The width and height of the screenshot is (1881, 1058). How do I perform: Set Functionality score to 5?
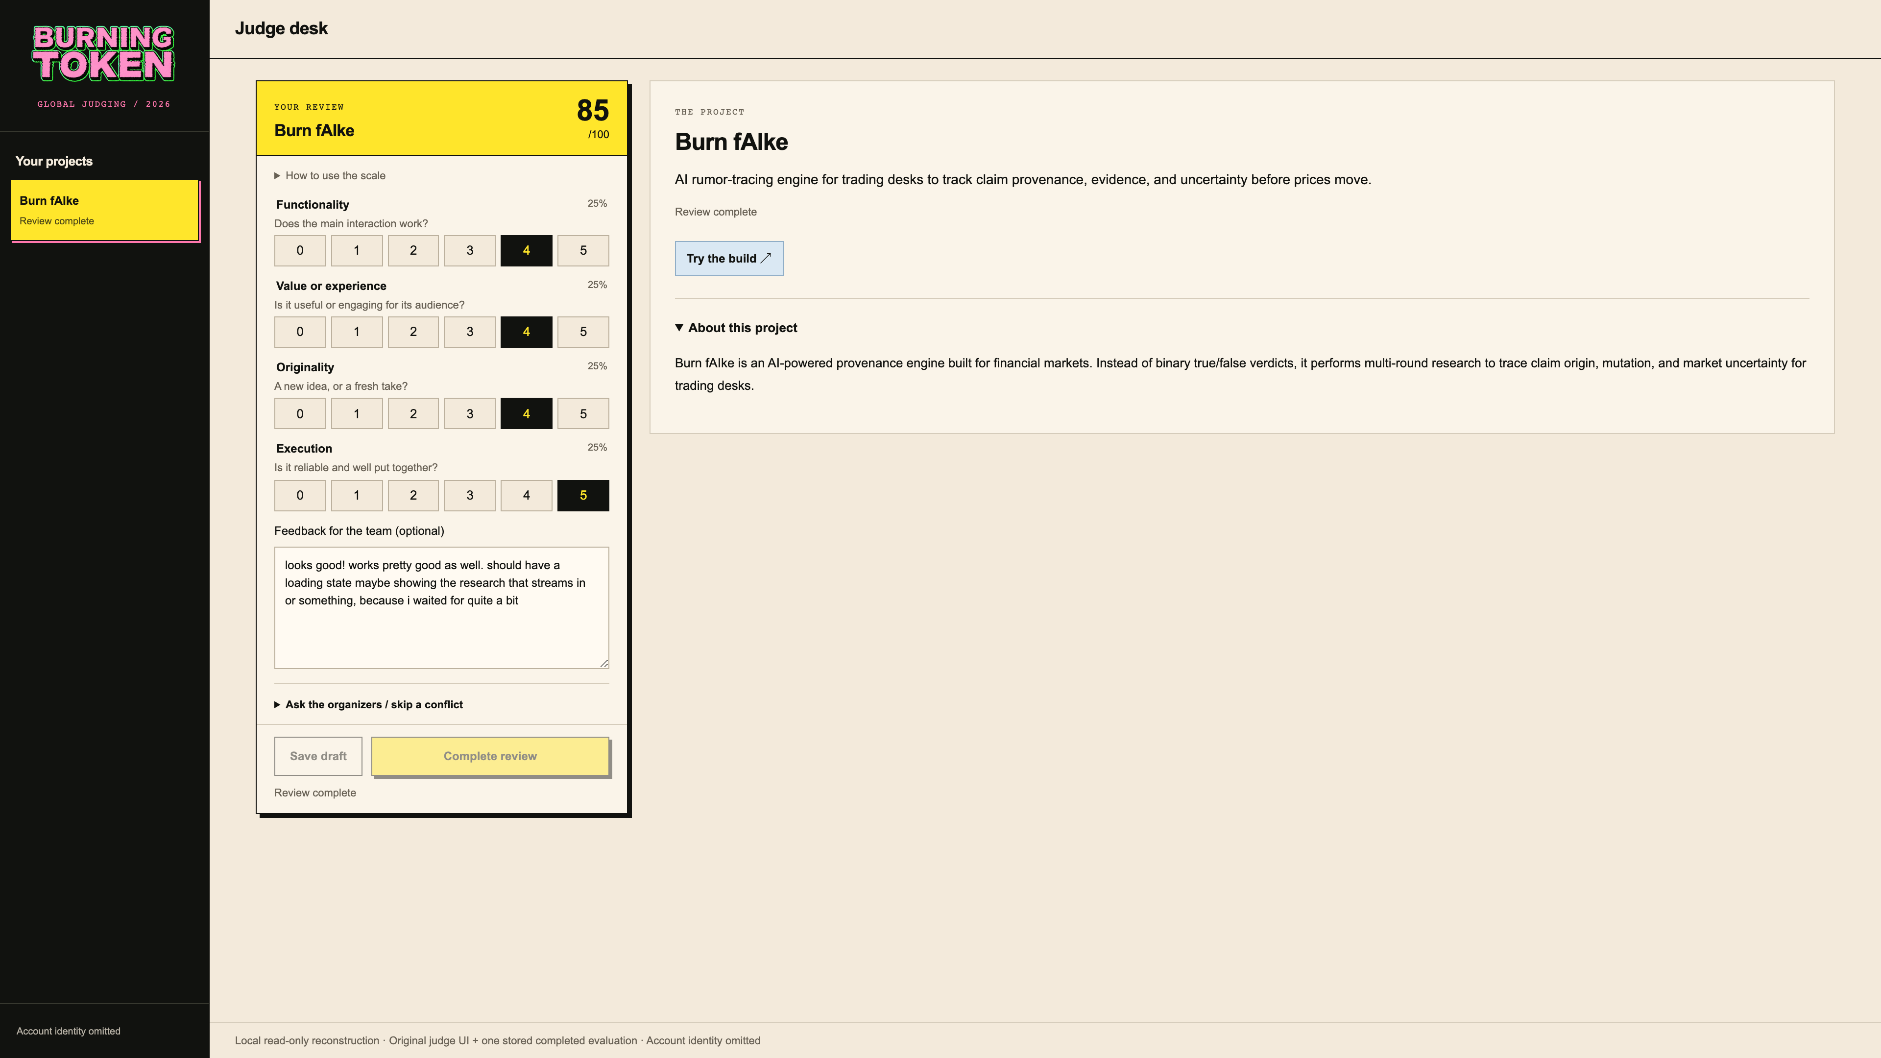(583, 250)
